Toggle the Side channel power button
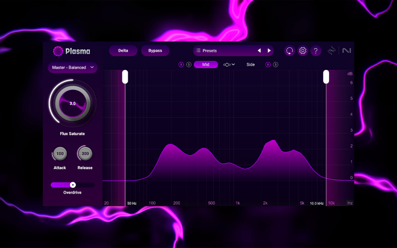This screenshot has width=397, height=248. point(268,65)
